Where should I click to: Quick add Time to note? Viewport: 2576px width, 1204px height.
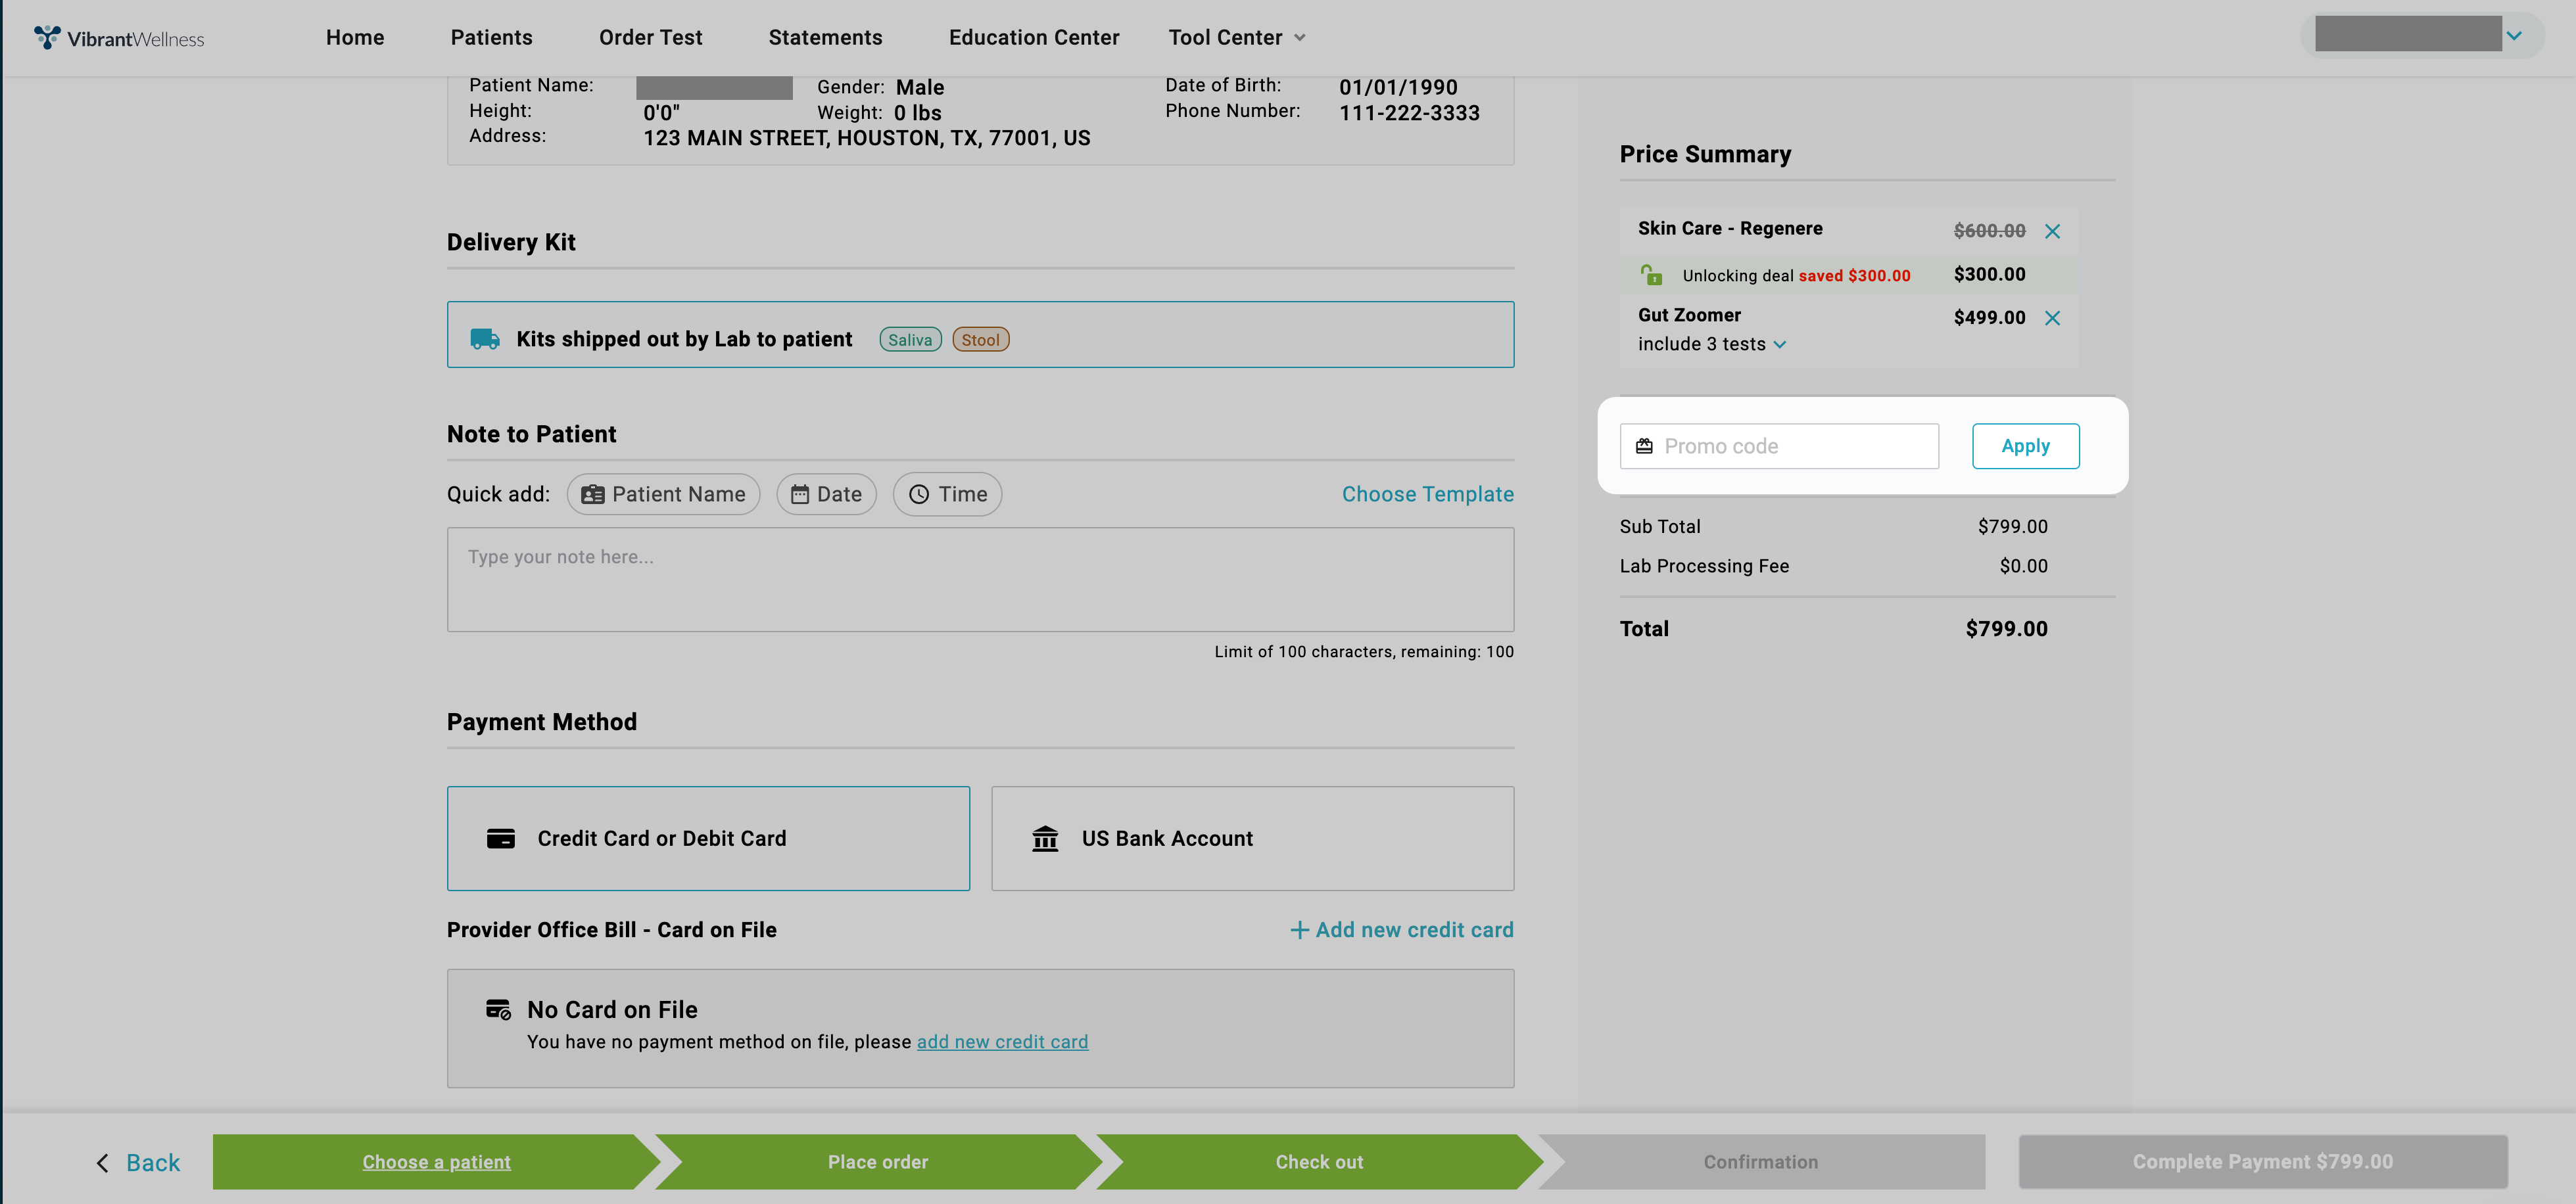[x=947, y=495]
